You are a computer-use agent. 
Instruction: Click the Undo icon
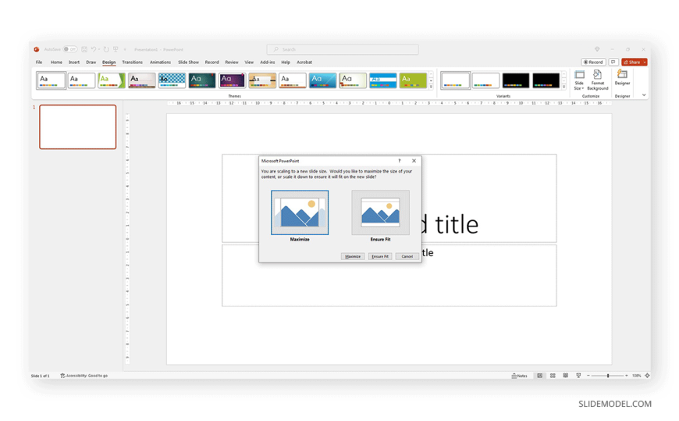[x=94, y=49]
